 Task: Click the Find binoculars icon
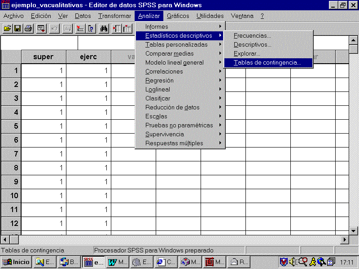[x=104, y=29]
